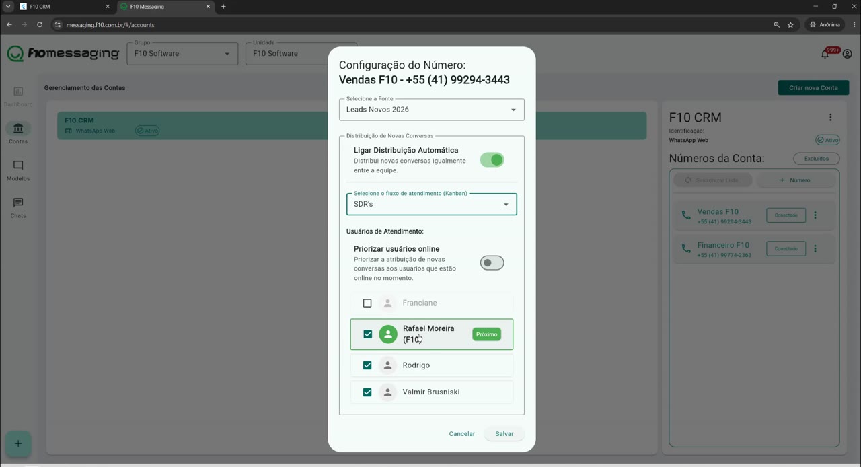Image resolution: width=861 pixels, height=467 pixels.
Task: Open Financeiro F10 number three-dot menu
Action: 815,249
